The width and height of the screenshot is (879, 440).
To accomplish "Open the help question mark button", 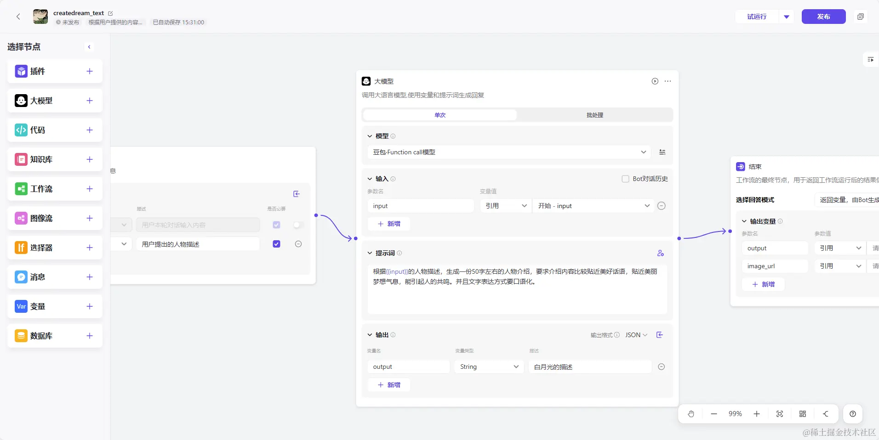I will click(x=853, y=414).
